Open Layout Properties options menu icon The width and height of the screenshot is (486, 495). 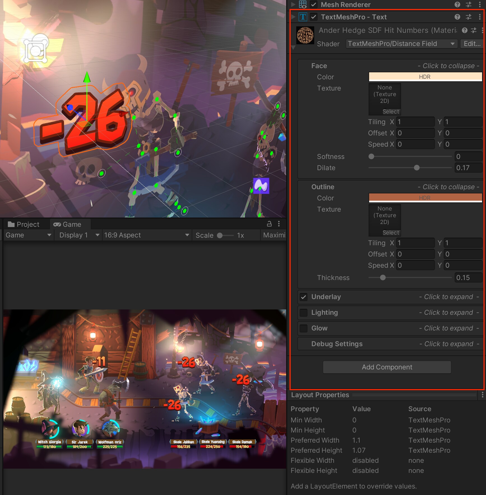482,395
